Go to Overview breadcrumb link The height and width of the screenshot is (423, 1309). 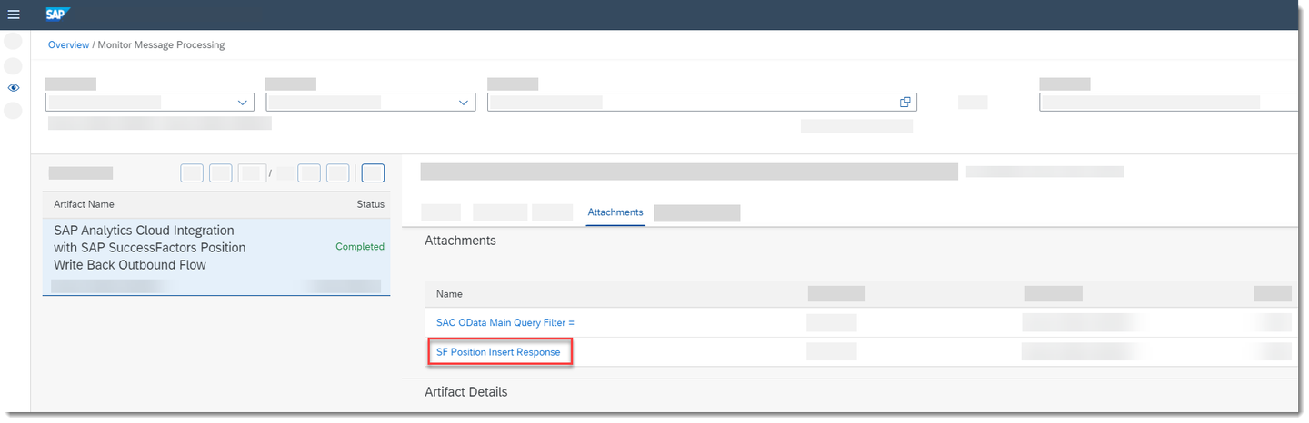pos(69,44)
